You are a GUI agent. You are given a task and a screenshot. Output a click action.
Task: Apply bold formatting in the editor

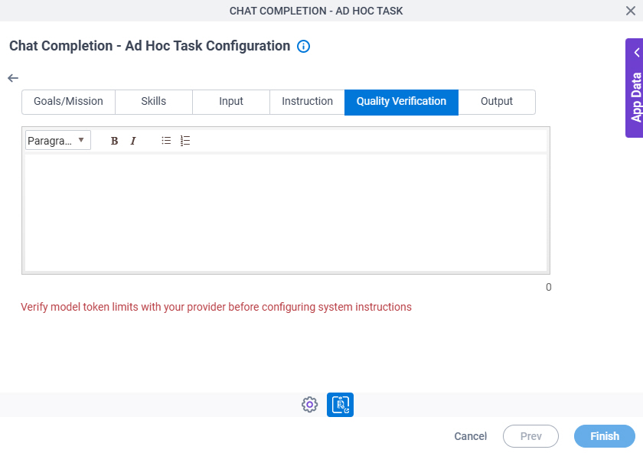pyautogui.click(x=114, y=141)
